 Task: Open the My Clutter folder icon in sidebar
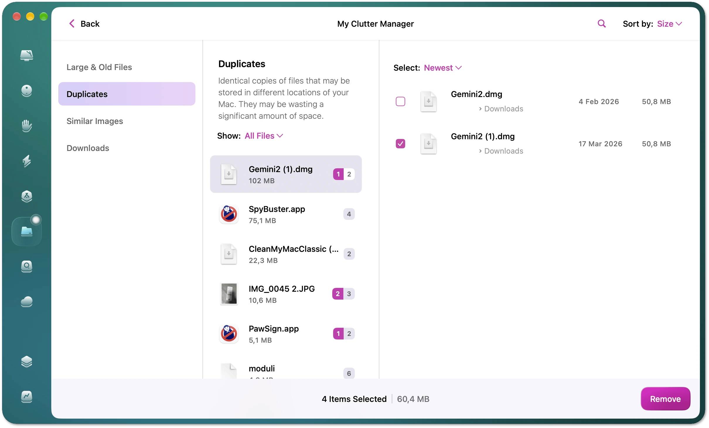[27, 231]
